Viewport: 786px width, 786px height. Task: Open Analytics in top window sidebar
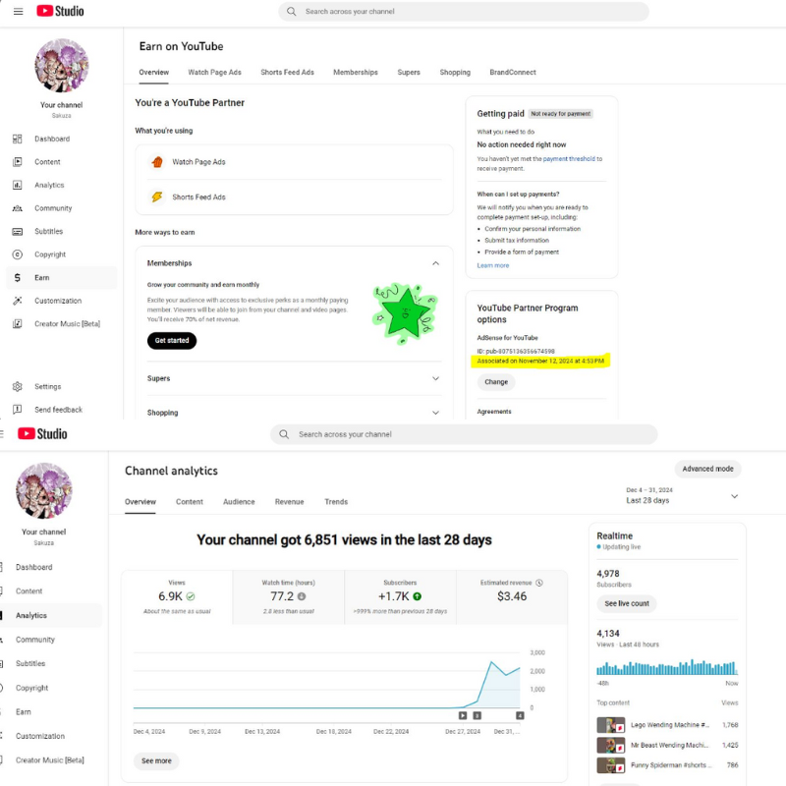click(49, 185)
